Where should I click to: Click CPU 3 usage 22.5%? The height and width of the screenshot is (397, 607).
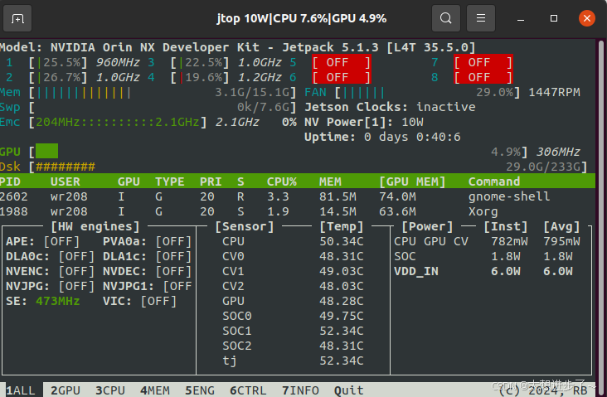pyautogui.click(x=204, y=62)
